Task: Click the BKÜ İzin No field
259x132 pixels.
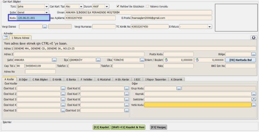Action: (240, 66)
